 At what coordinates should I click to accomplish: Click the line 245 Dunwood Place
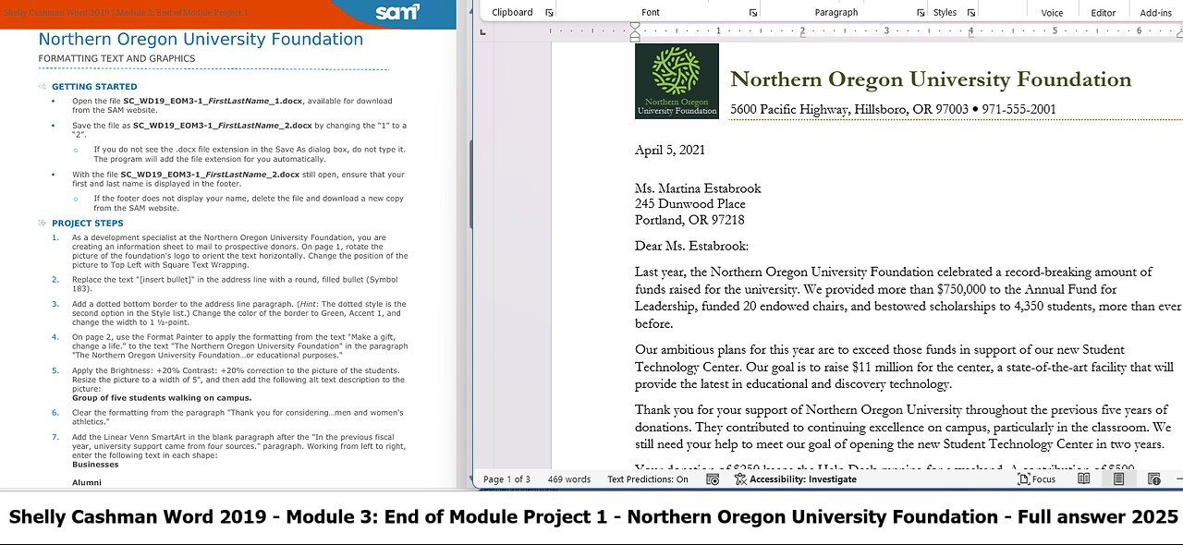tap(690, 204)
